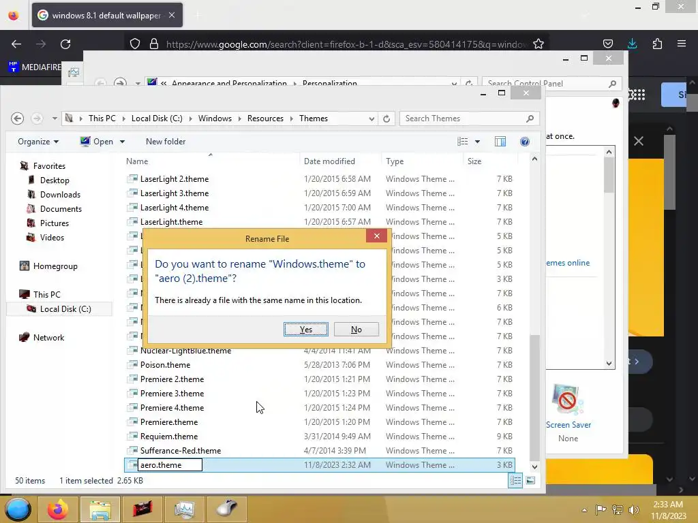Focus Search Control Panel box
Image resolution: width=698 pixels, height=523 pixels.
click(552, 83)
